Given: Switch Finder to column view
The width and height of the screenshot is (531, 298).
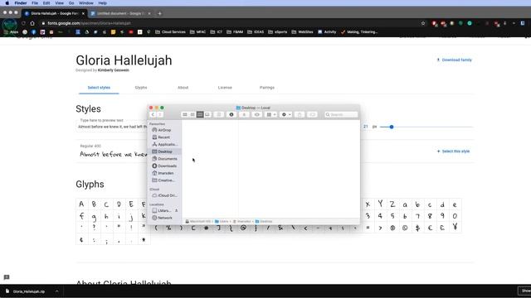Looking at the screenshot, I should click(200, 114).
